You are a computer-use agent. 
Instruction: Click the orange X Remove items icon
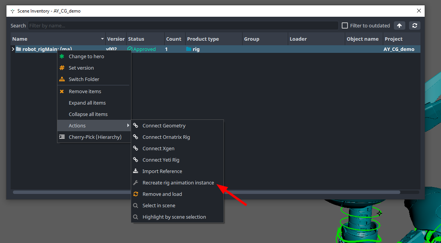[62, 91]
